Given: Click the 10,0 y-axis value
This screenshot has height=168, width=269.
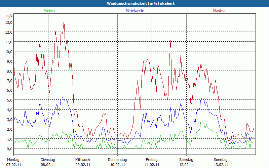Looking at the screenshot, I should click(x=9, y=52).
